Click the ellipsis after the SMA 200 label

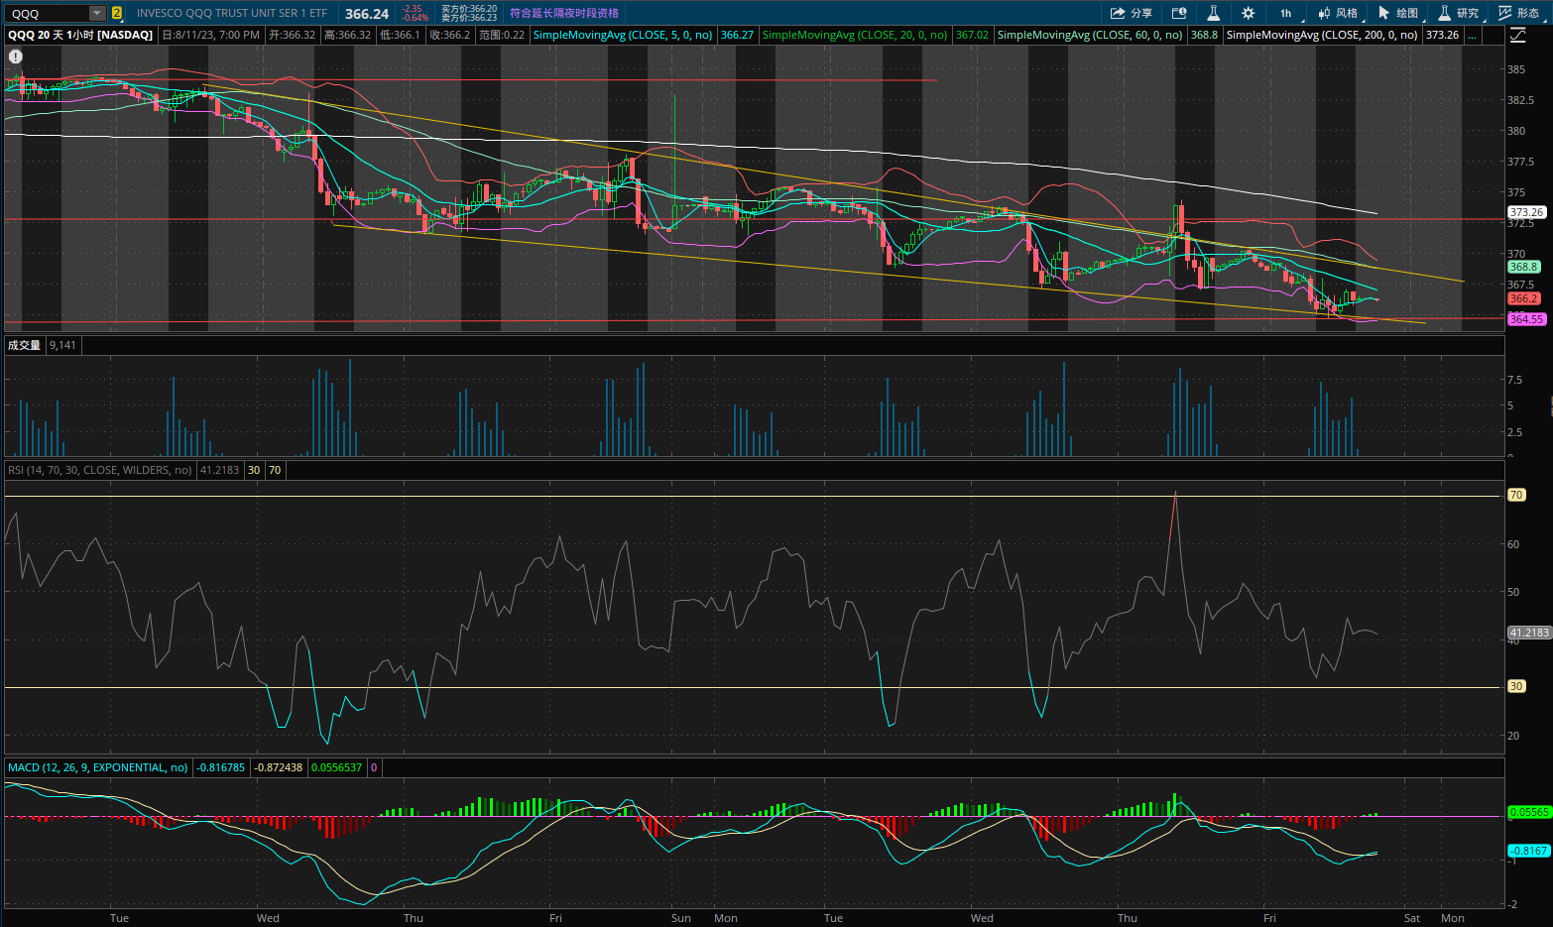1472,35
